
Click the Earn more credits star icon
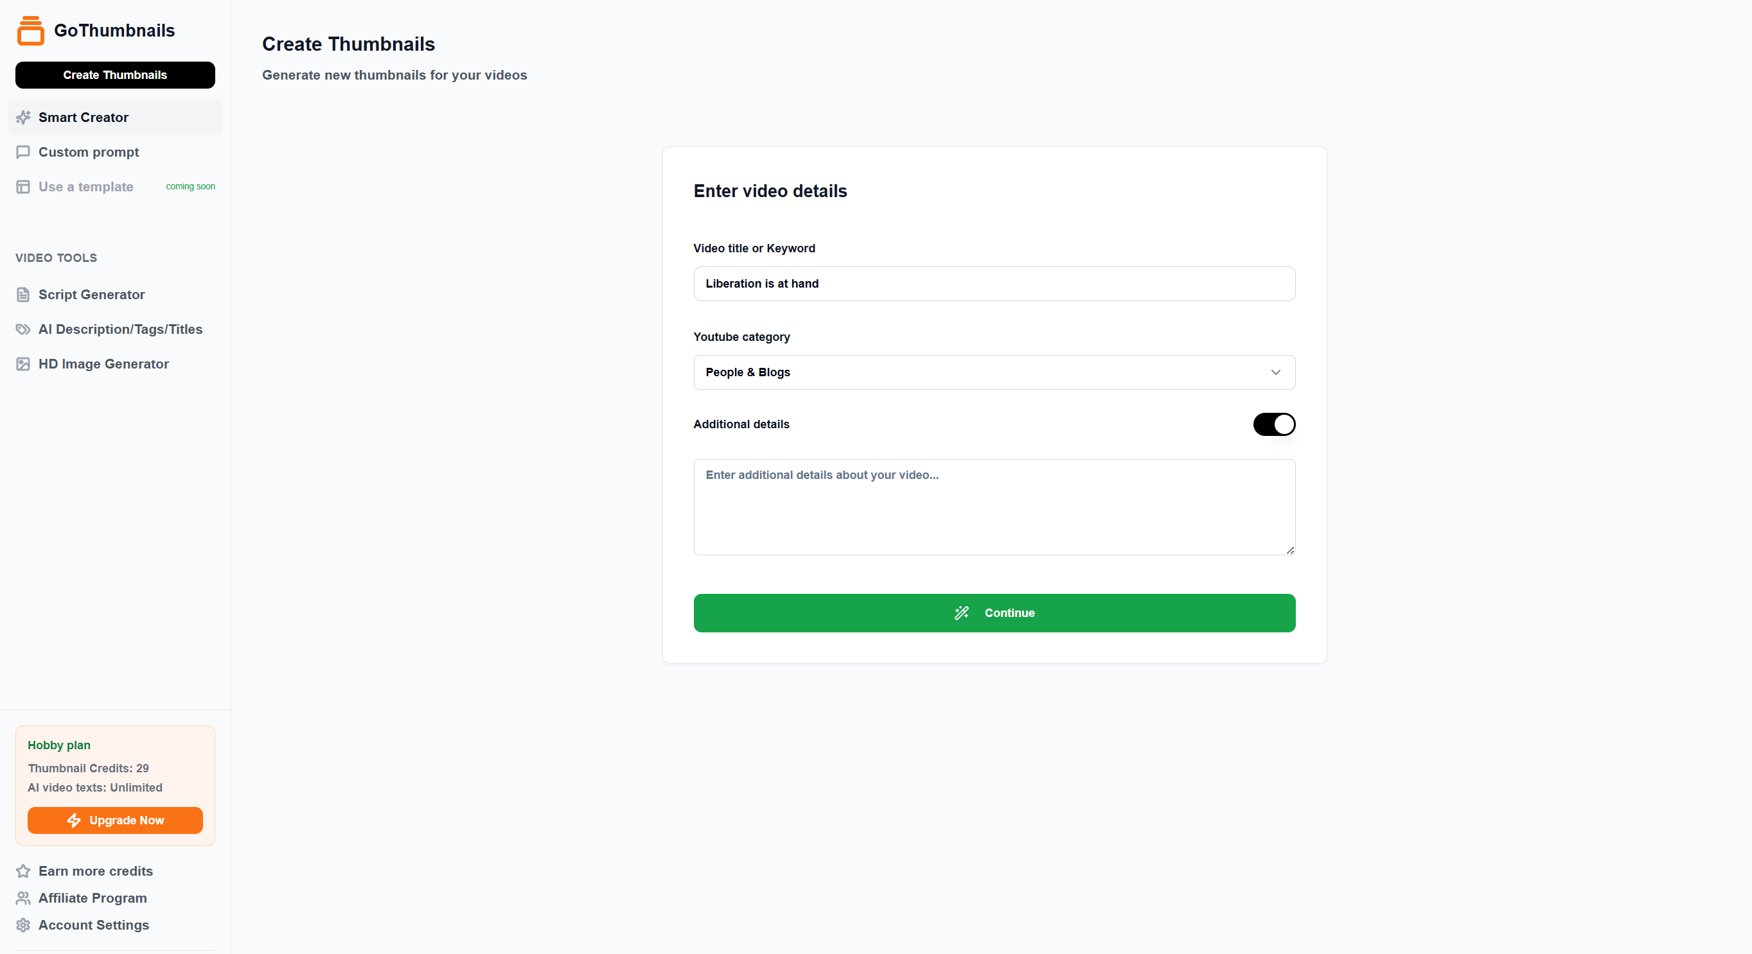23,871
